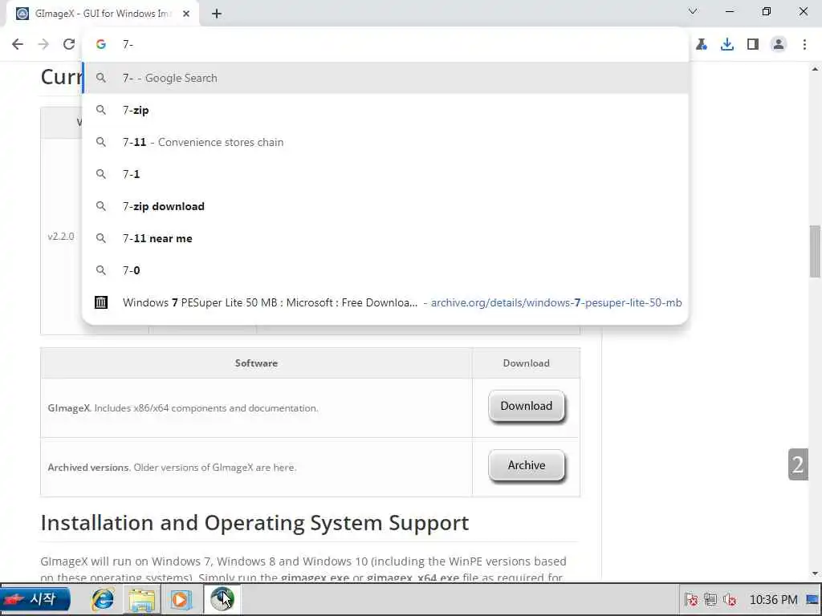Image resolution: width=822 pixels, height=616 pixels.
Task: Click the active browser taskbar icon
Action: (x=222, y=598)
